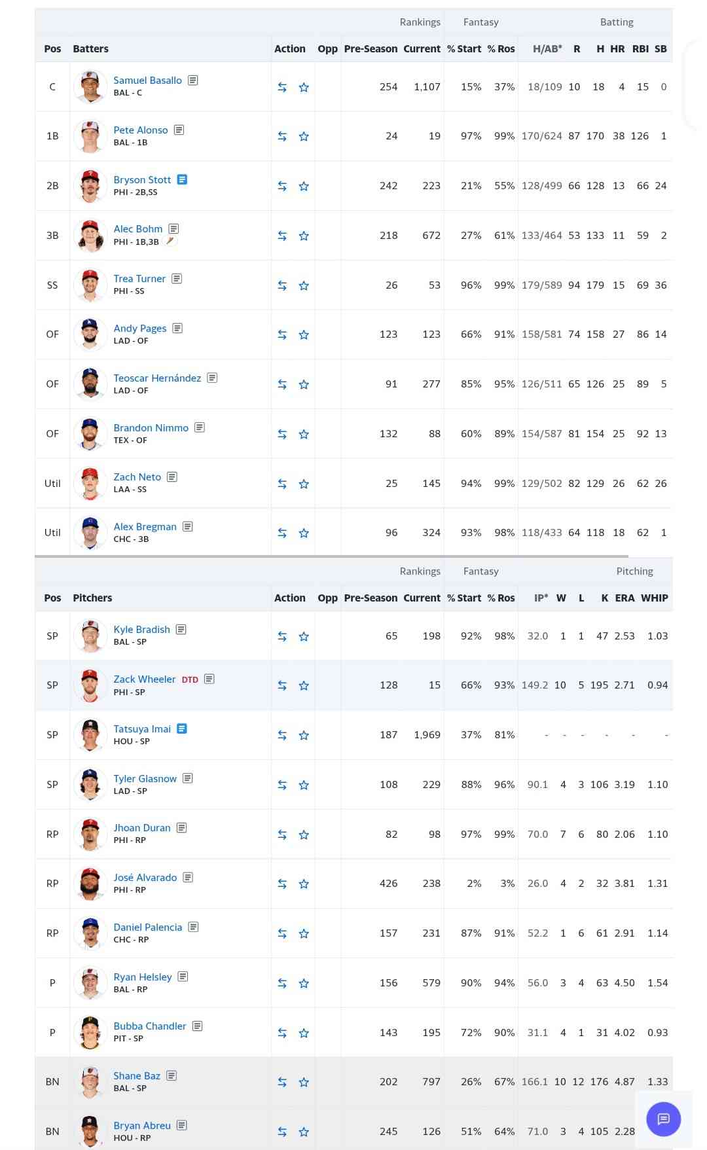
Task: Click Alex Bregman's headshot photo
Action: 90,533
